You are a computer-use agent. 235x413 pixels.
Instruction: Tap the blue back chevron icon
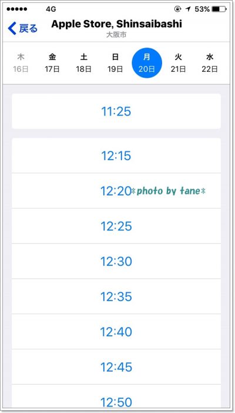12,28
